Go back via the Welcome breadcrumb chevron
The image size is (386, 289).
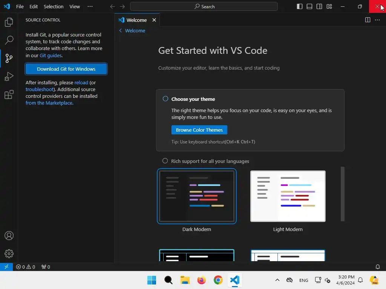120,30
